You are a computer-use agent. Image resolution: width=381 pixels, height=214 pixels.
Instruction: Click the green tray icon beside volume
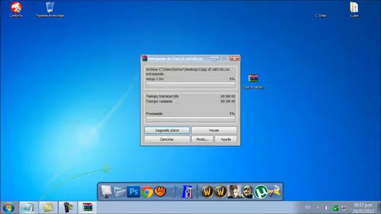(x=335, y=208)
